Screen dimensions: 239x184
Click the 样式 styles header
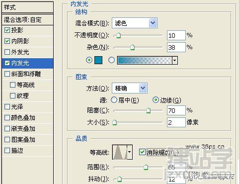pos(27,7)
